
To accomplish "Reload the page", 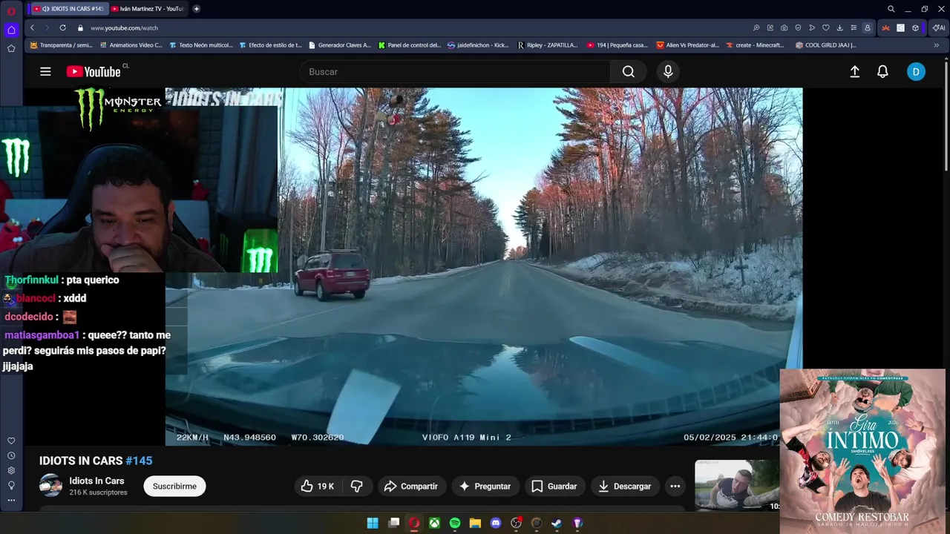I will click(62, 27).
